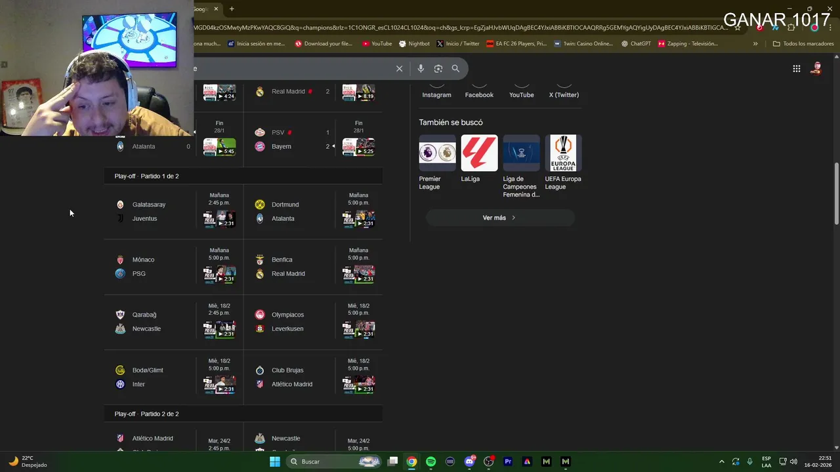Open the Download your file bookmark
This screenshot has width=840, height=472.
pos(324,44)
